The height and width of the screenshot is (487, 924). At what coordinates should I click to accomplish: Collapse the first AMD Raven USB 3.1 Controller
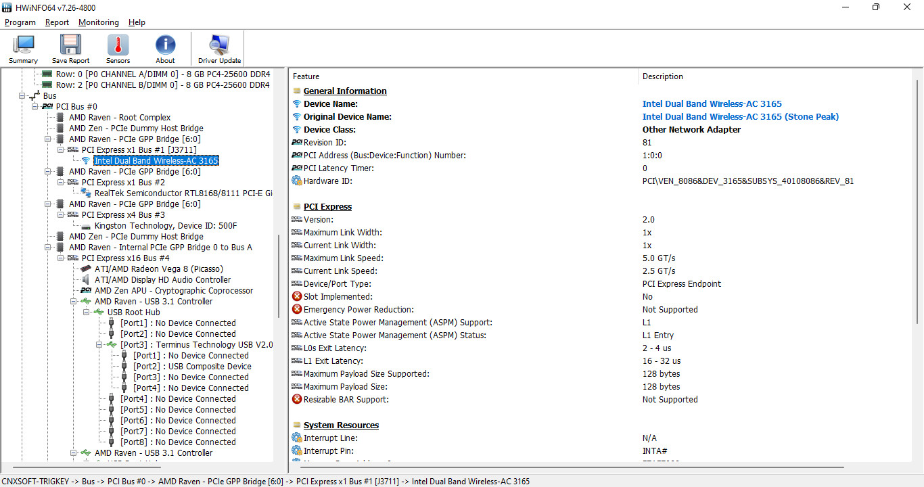click(73, 302)
